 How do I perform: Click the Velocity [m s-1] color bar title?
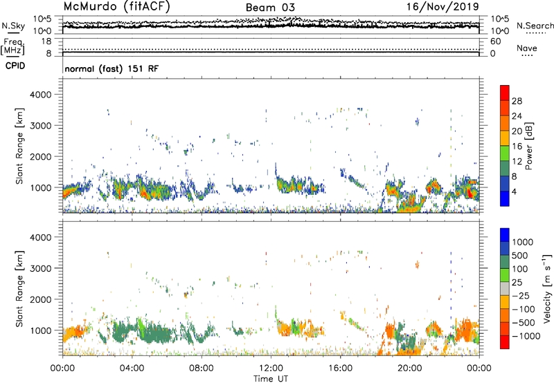(x=548, y=288)
